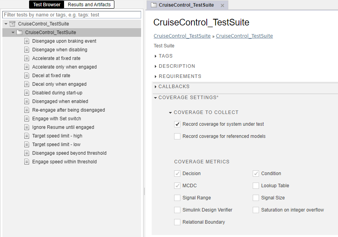
Task: Click the document icon for Engage with Set switch
Action: tap(27, 119)
